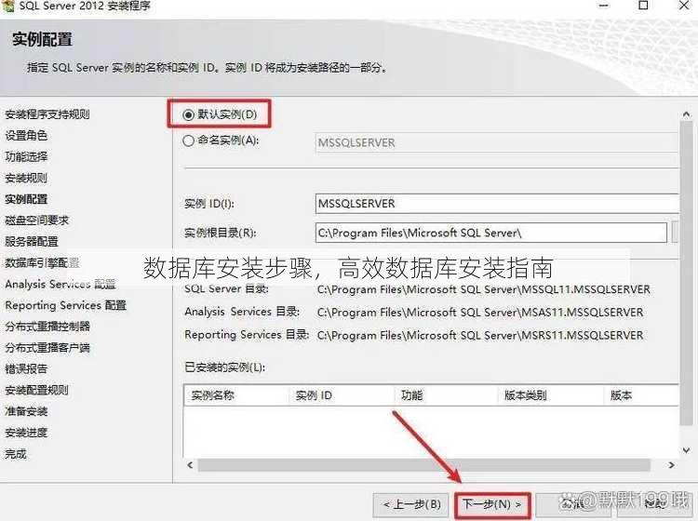Go back with 上一步(B) button
Viewport: 698px width, 521px height.
(x=410, y=504)
